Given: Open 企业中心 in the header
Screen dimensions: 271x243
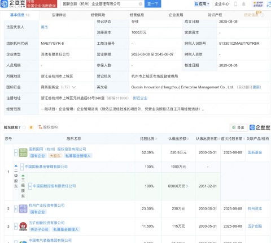Looking at the screenshot, I should [x=222, y=4].
